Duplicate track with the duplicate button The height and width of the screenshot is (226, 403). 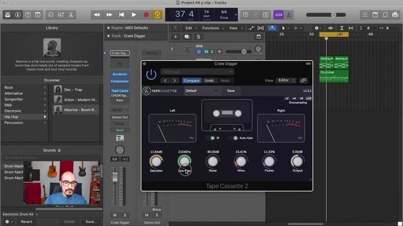[x=187, y=37]
